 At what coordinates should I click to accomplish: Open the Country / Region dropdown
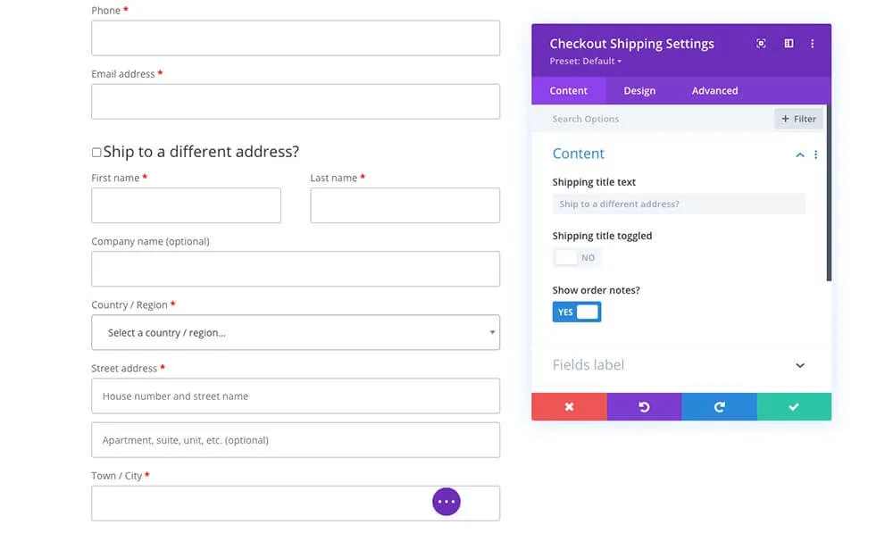point(296,332)
